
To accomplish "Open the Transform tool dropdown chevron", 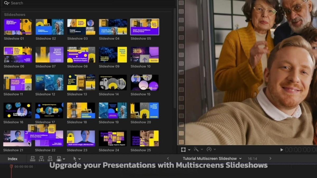I will 189,150.
